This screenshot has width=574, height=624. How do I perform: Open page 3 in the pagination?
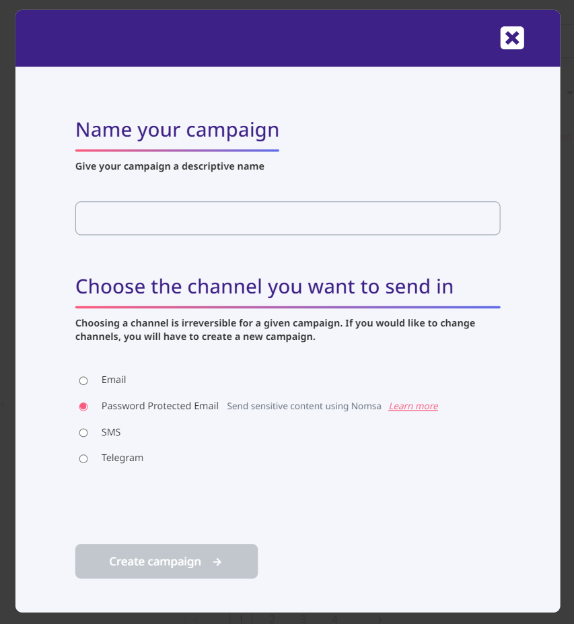pos(303,619)
